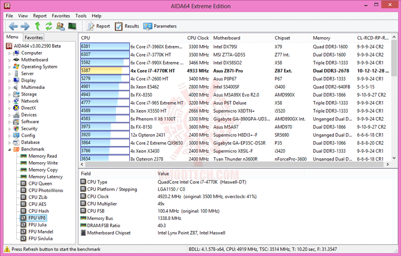Click the 8x FX-8350 result row

235,95
